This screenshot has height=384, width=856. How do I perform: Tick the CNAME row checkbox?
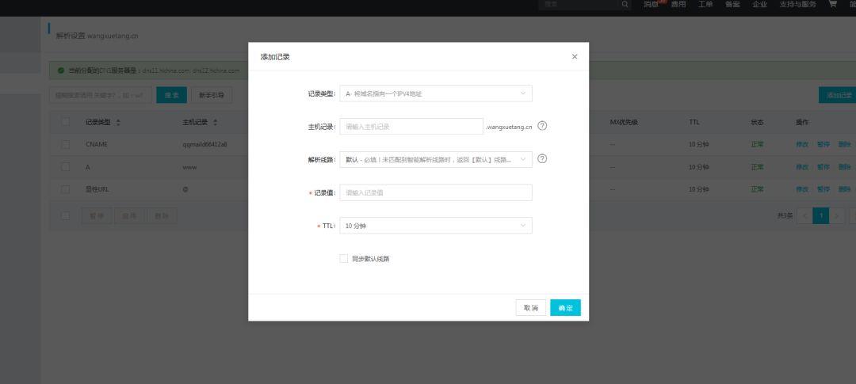tap(66, 145)
